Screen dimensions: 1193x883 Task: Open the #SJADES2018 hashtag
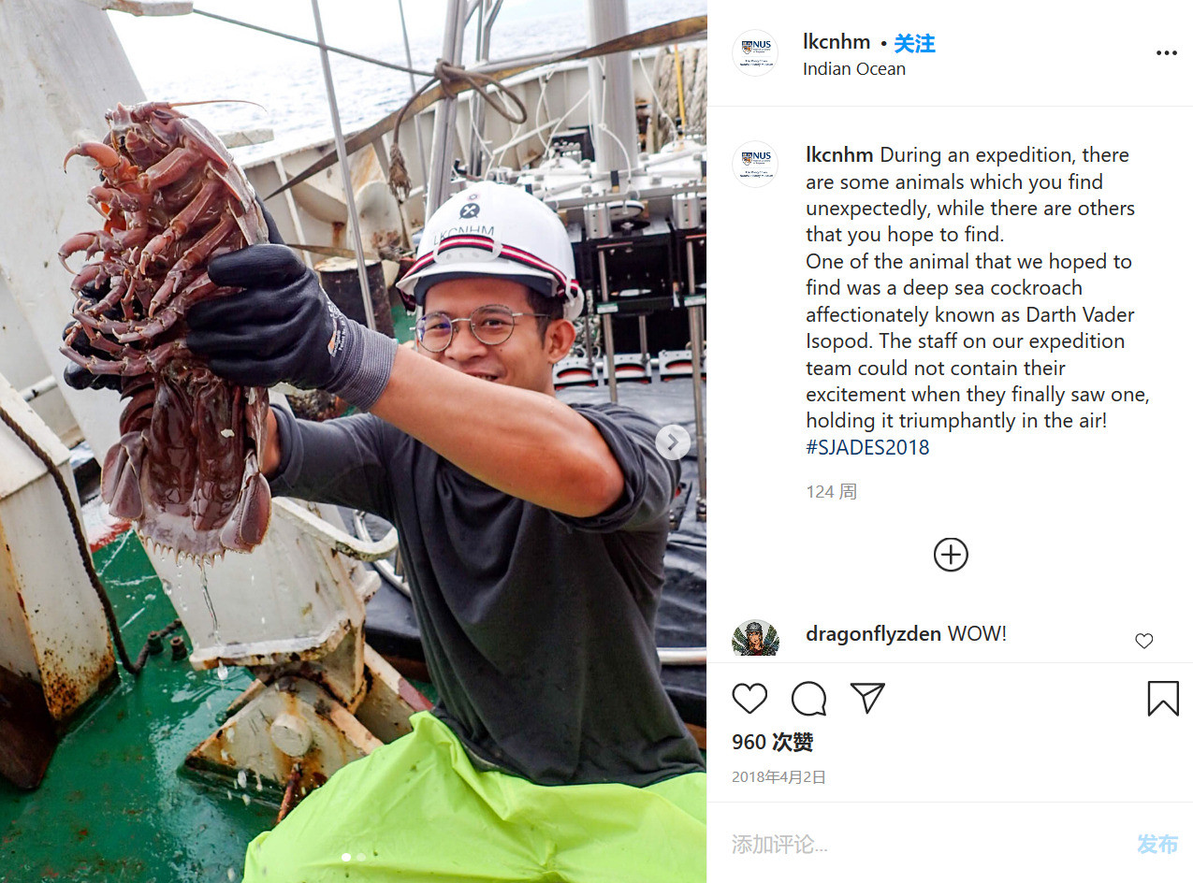pyautogui.click(x=867, y=447)
